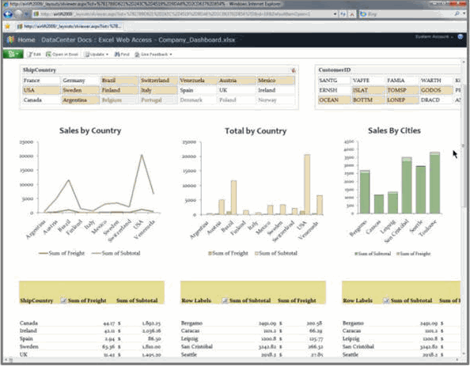Deselect Venezuela in the ShipCountry slicer
This screenshot has width=470, height=366.
pos(198,81)
